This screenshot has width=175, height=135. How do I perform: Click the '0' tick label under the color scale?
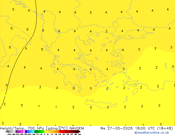coord(44,134)
